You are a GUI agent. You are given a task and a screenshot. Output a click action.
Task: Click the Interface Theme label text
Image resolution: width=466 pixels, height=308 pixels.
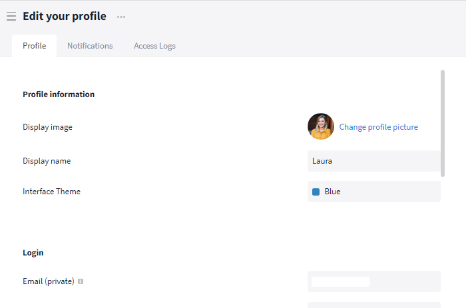(51, 192)
